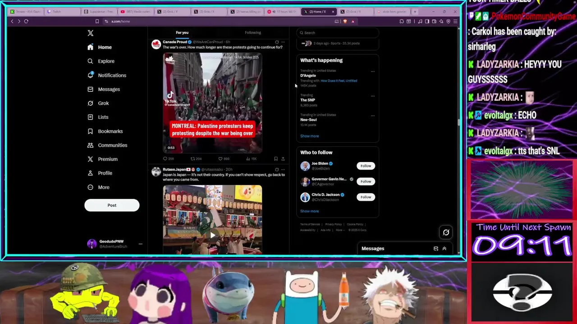This screenshot has height=324, width=577.
Task: Open Lists in the sidebar
Action: [x=98, y=117]
